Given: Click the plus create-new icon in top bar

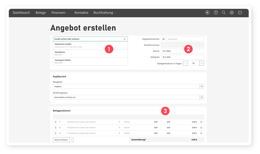Looking at the screenshot, I should point(207,13).
